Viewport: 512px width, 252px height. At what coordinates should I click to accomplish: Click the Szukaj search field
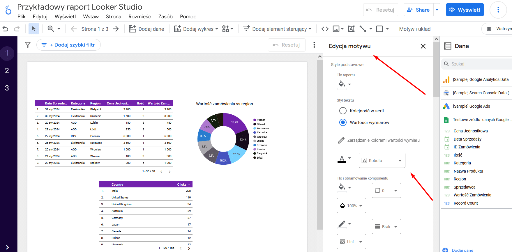(477, 64)
